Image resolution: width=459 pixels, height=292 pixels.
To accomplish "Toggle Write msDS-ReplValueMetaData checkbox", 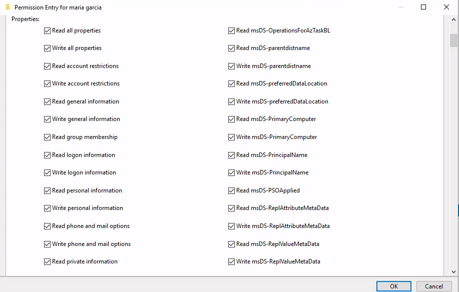I will [231, 262].
